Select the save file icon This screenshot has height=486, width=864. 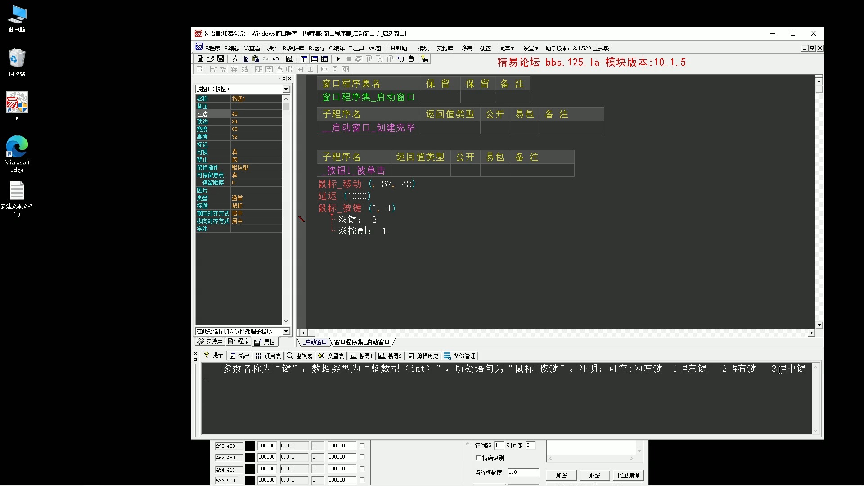coord(220,59)
